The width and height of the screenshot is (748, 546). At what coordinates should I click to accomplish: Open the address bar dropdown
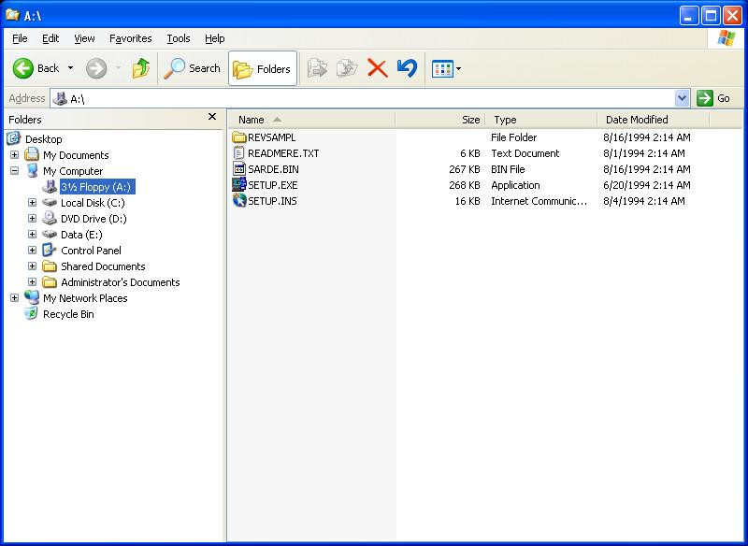683,98
